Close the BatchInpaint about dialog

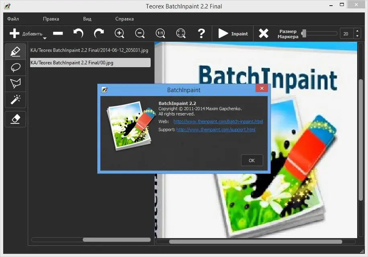click(262, 88)
